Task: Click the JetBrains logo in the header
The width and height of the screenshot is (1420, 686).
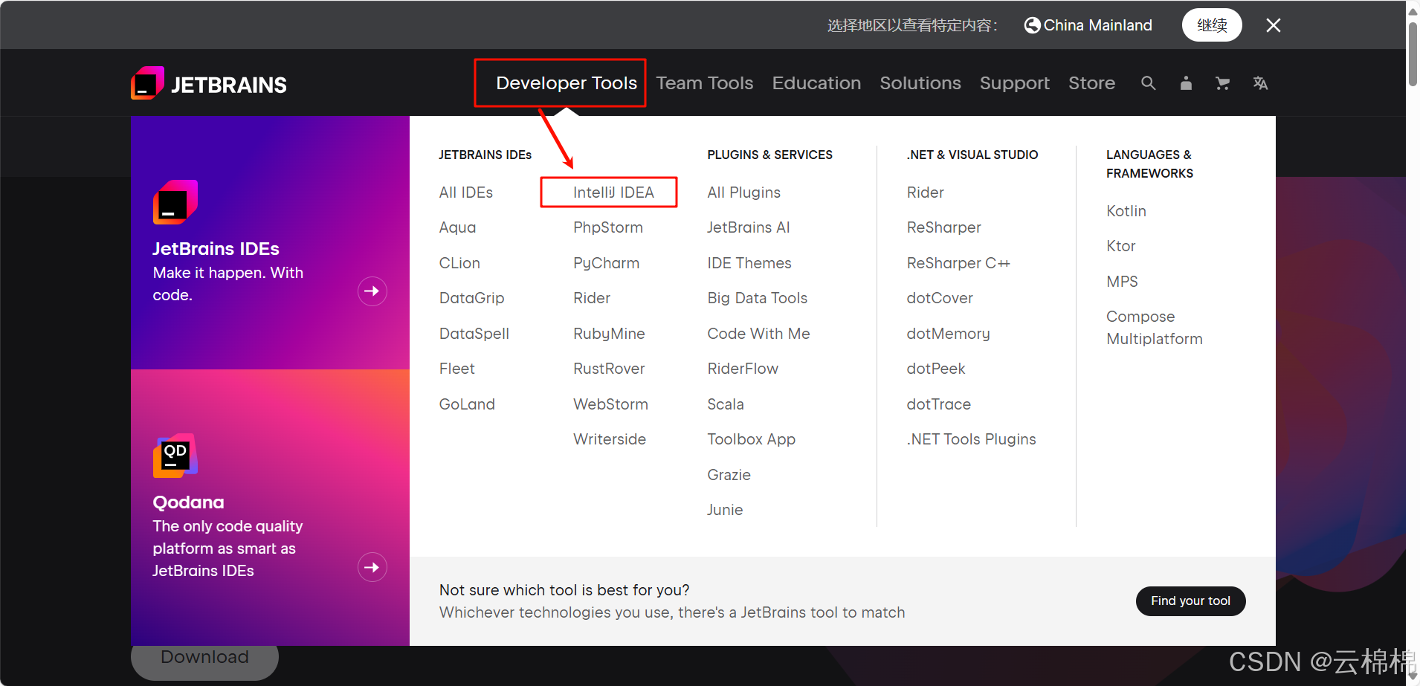Action: coord(209,83)
